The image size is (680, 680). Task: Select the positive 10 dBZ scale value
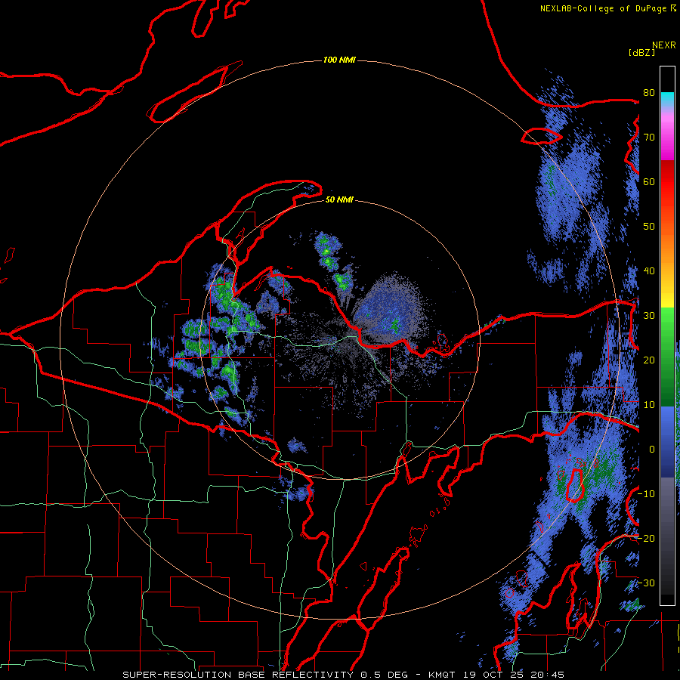[649, 405]
